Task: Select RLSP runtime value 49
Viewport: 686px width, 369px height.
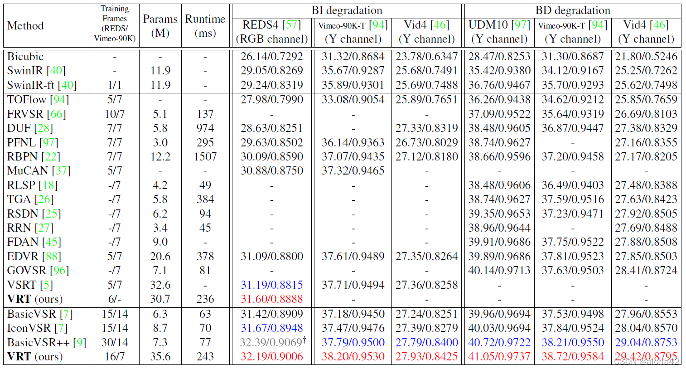Action: [x=205, y=185]
